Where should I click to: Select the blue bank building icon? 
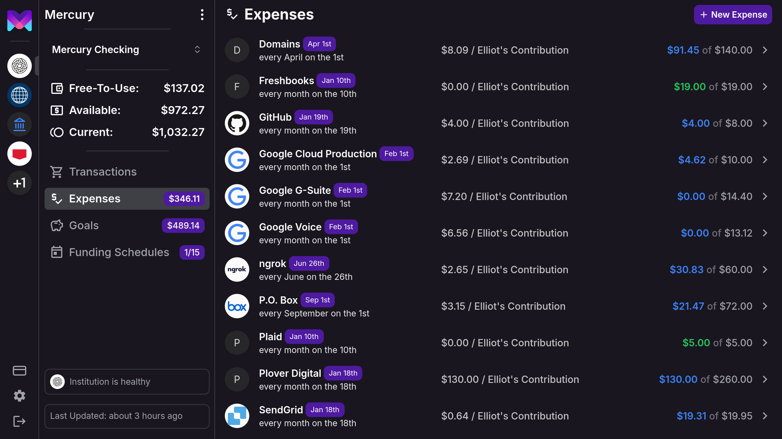coord(20,124)
